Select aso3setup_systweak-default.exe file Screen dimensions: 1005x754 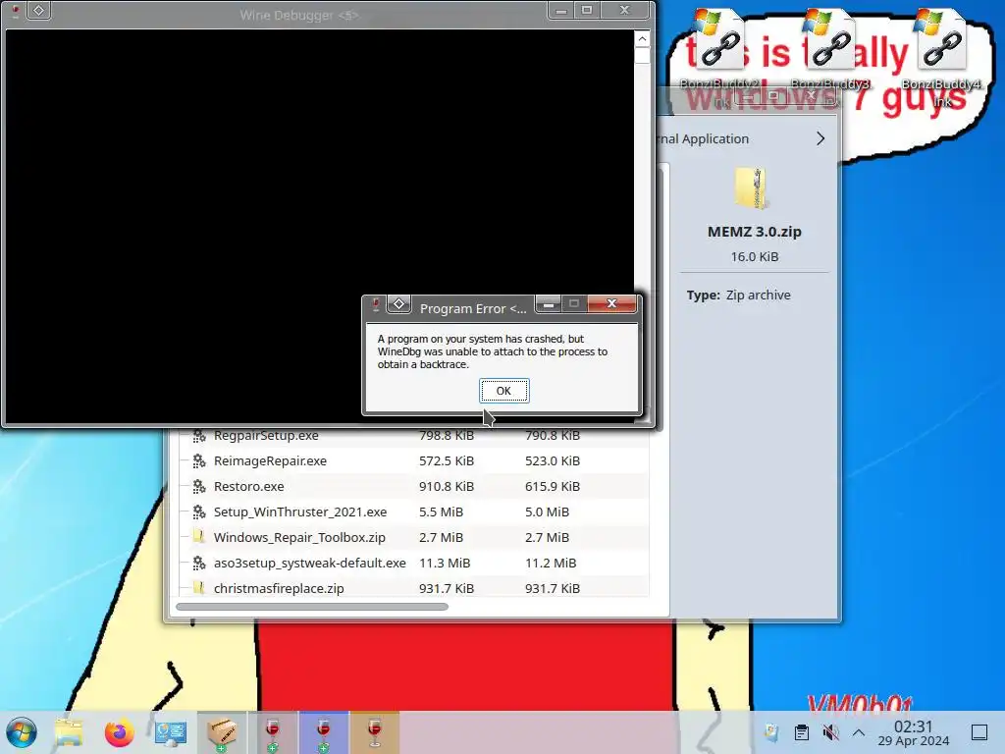(x=309, y=563)
